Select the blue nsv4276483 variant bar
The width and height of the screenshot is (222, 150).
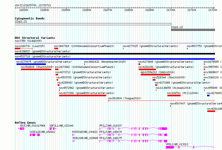[x=208, y=96]
